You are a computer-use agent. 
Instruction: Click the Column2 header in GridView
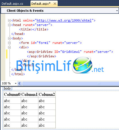[47, 94]
